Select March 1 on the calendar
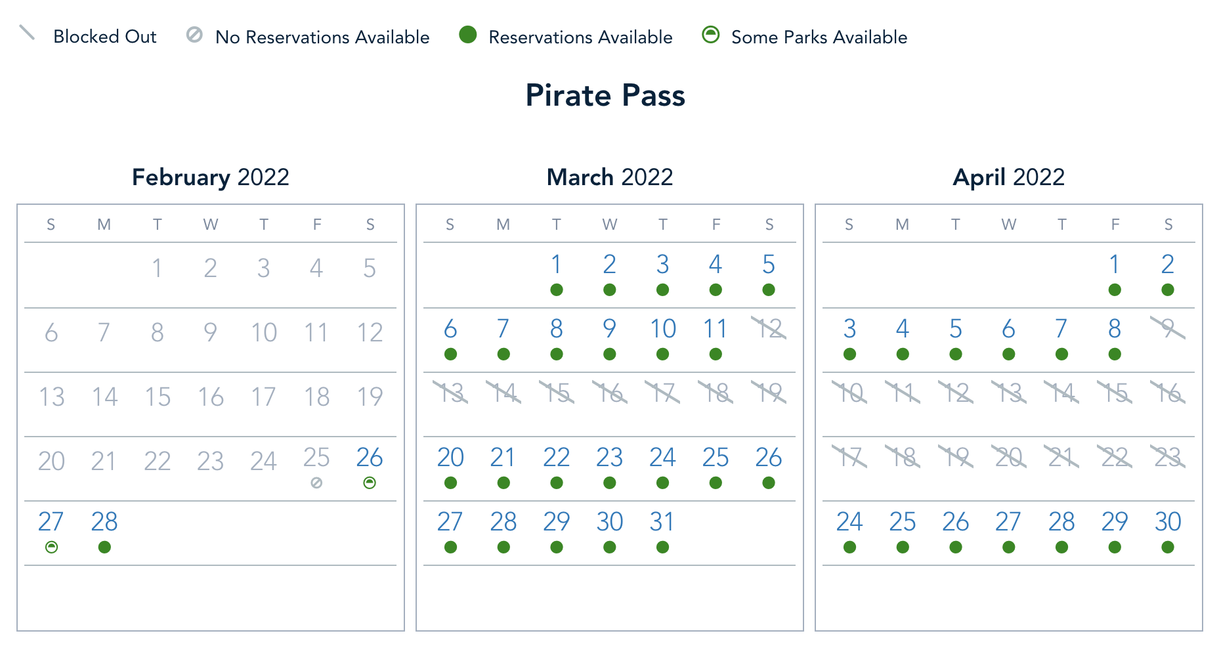This screenshot has width=1219, height=648. tap(556, 265)
